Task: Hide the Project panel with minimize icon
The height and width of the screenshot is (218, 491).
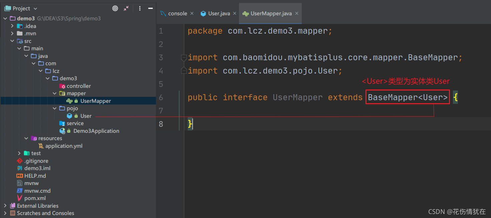Action: pyautogui.click(x=151, y=8)
